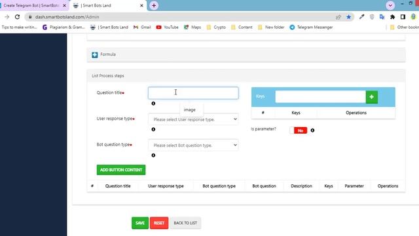This screenshot has height=236, width=419.
Task: Click the browser forward arrow
Action: [7, 17]
